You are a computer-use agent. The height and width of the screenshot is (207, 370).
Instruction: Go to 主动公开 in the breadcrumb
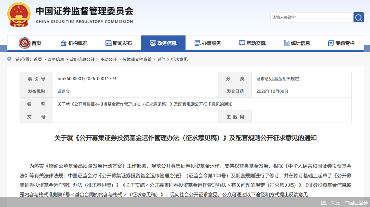click(x=109, y=59)
